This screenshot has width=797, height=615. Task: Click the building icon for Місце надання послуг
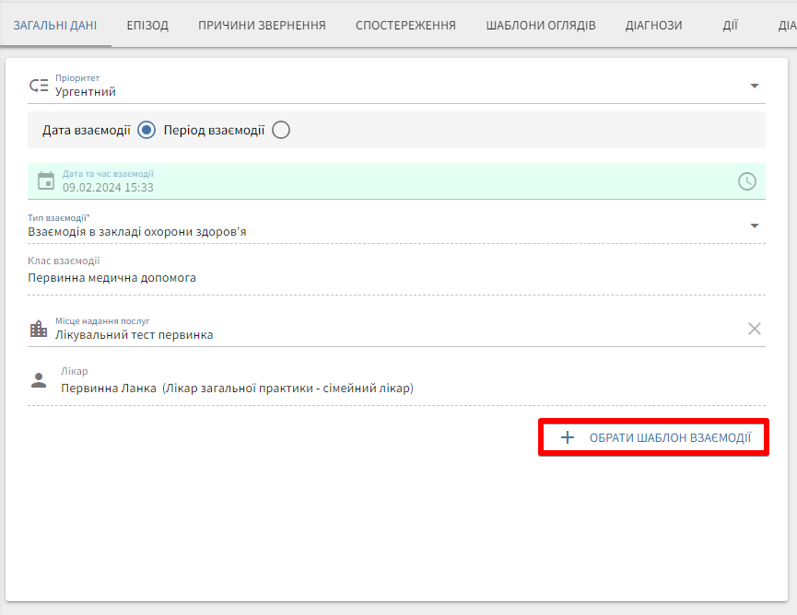39,329
